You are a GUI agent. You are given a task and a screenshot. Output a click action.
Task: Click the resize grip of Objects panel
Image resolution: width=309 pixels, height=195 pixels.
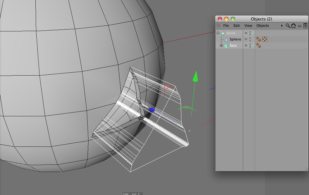(307, 169)
